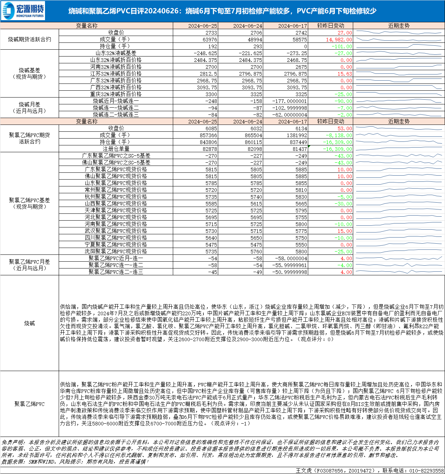Select the 武汉聚氯乙烯PVC现货价格 row label

(x=116, y=231)
